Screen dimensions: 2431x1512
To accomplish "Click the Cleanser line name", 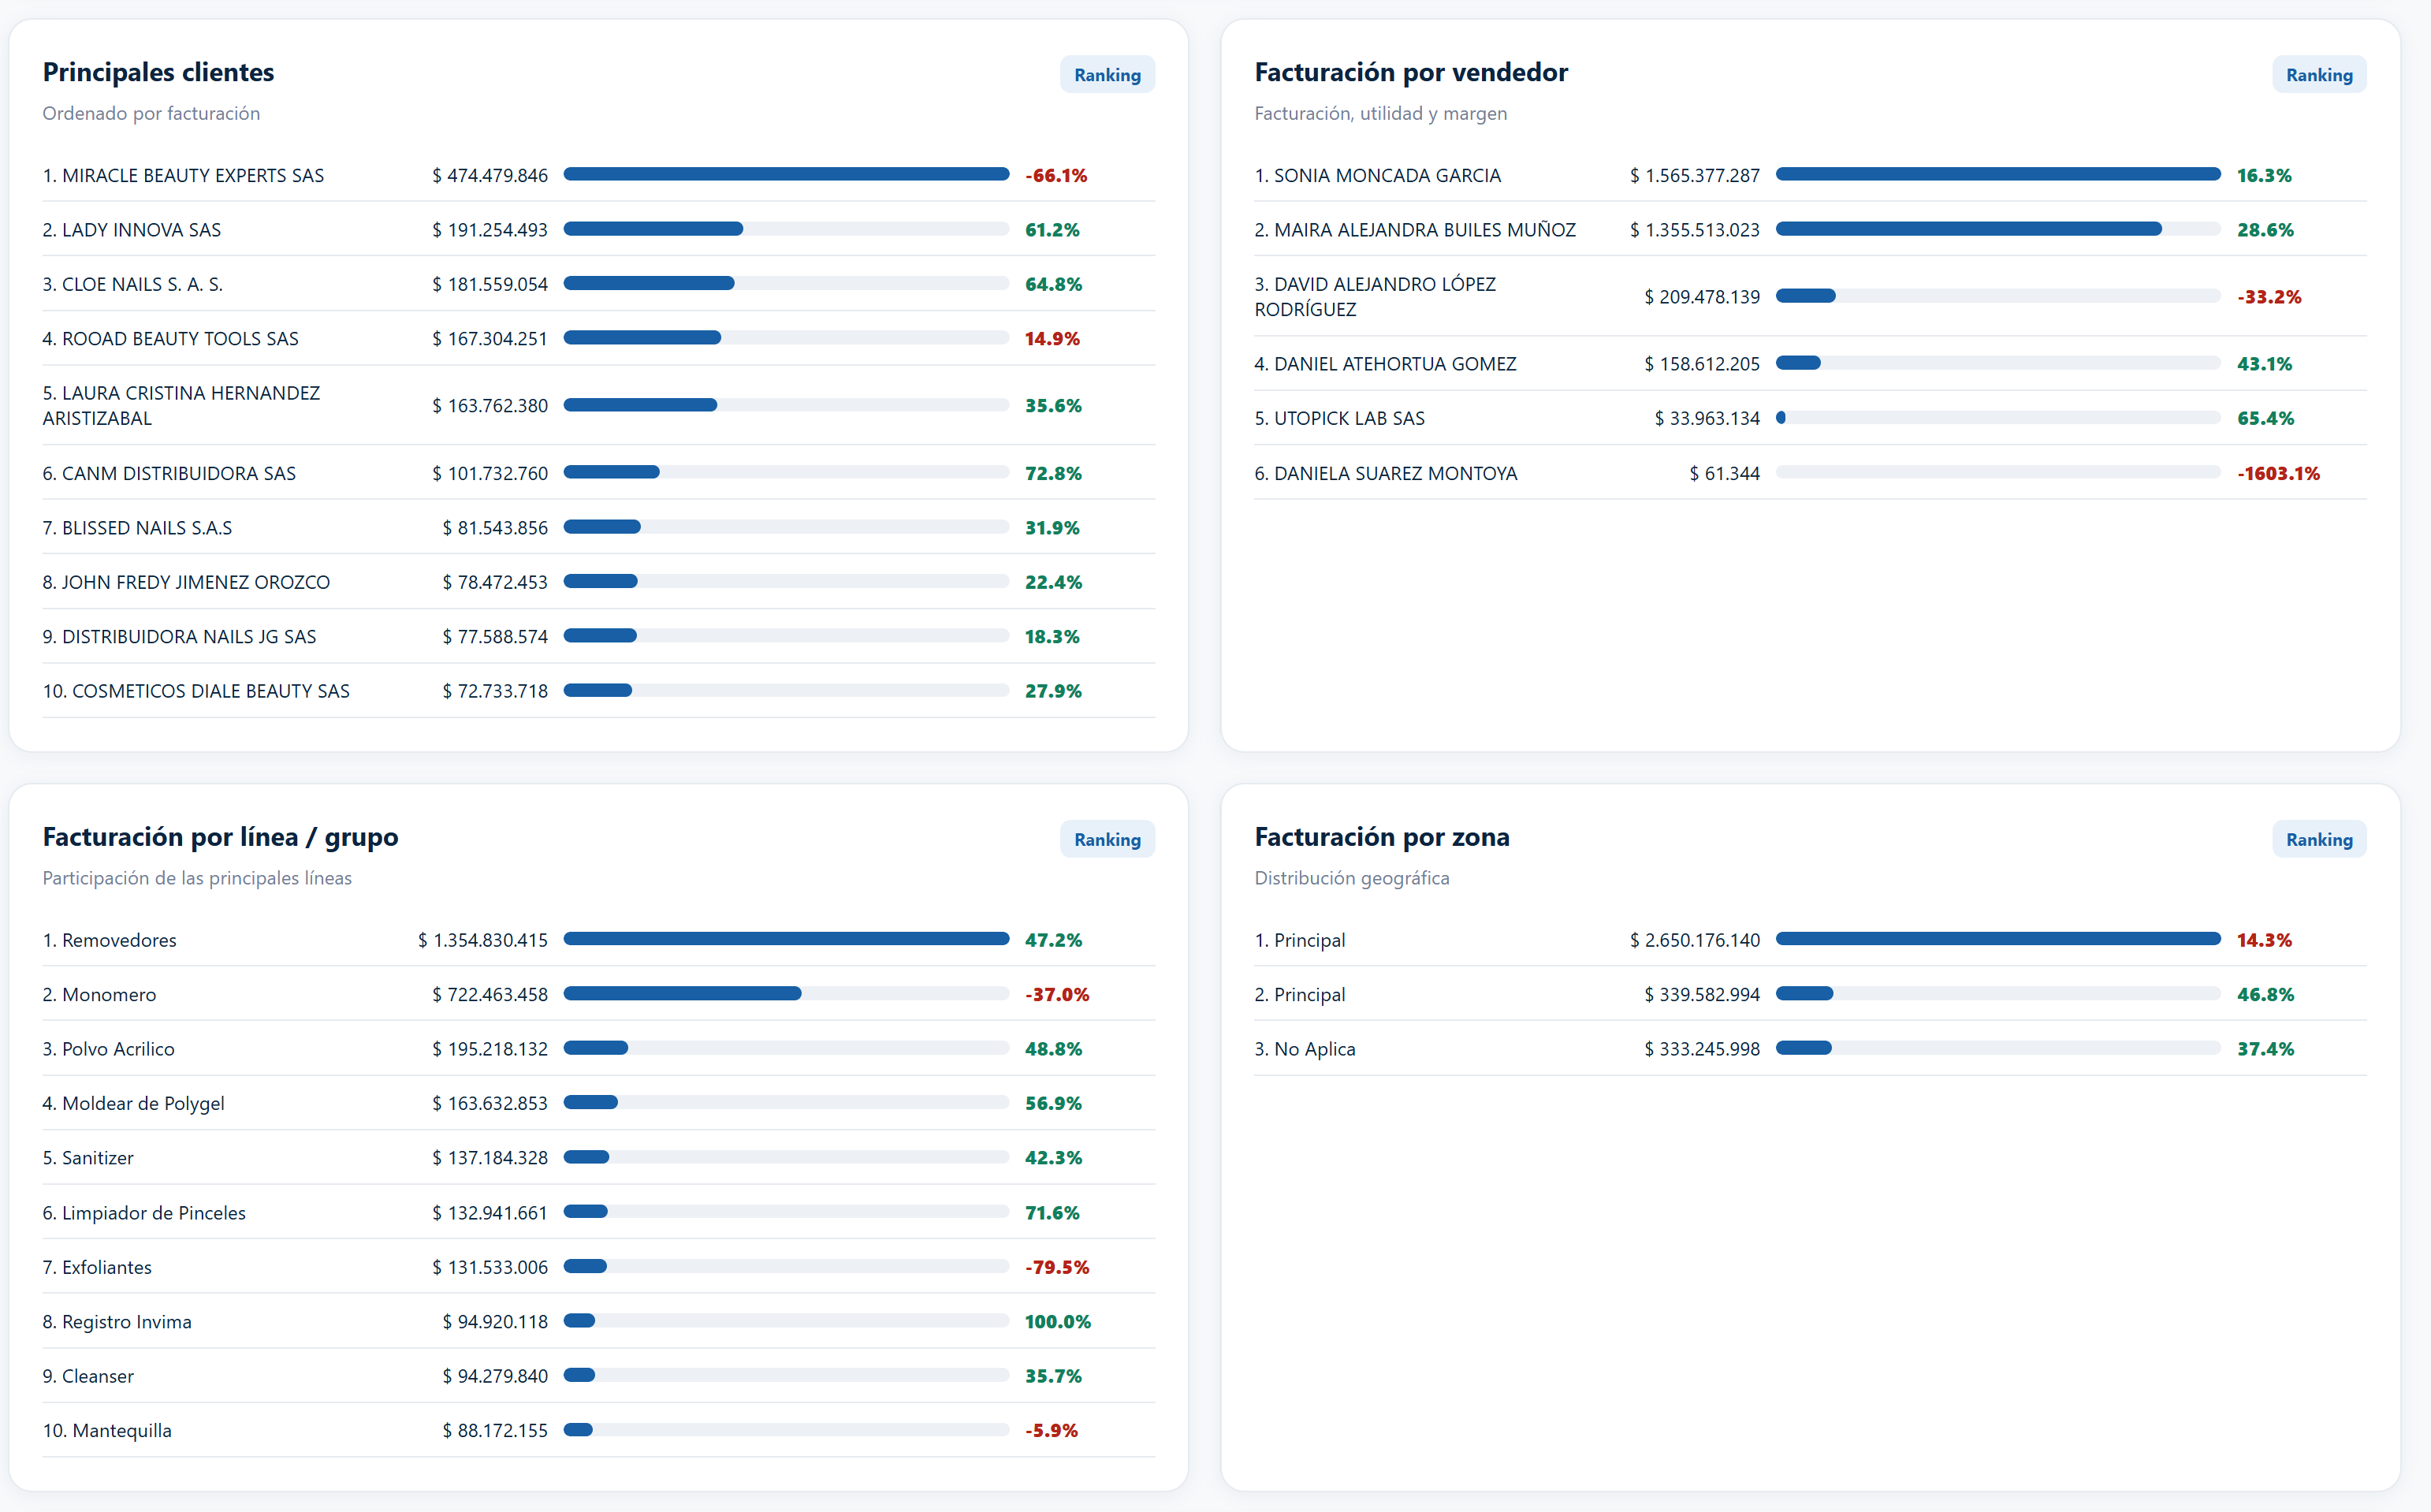I will (98, 1377).
